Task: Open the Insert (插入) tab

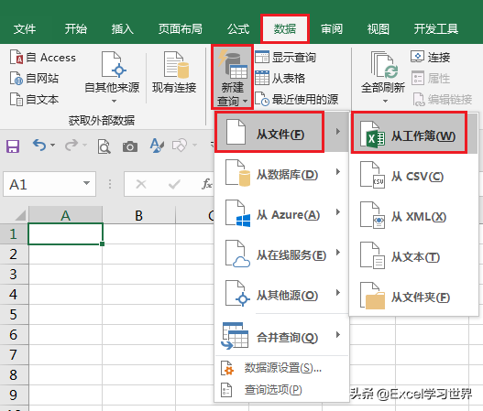Action: 123,29
